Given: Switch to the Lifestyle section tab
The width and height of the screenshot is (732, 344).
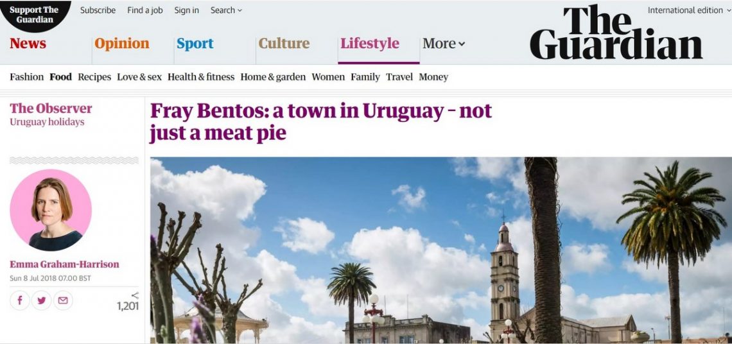Looking at the screenshot, I should [370, 44].
